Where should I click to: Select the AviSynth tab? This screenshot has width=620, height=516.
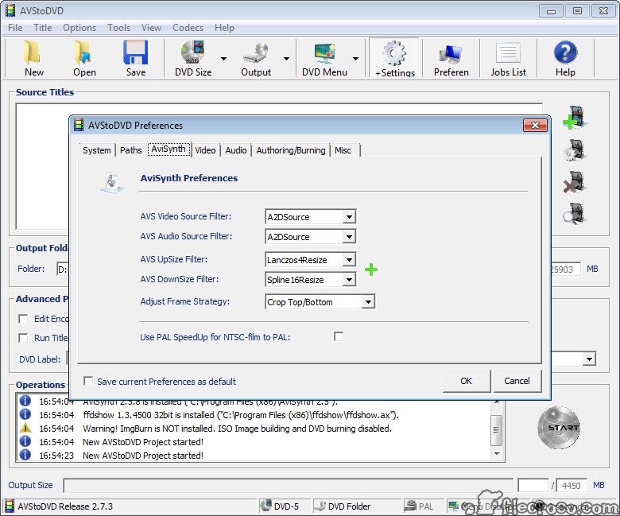coord(169,149)
